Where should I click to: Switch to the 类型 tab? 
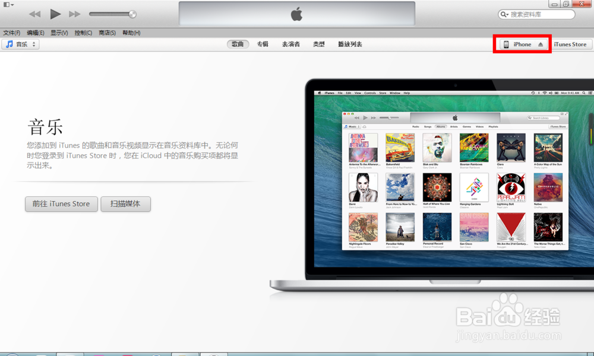318,44
